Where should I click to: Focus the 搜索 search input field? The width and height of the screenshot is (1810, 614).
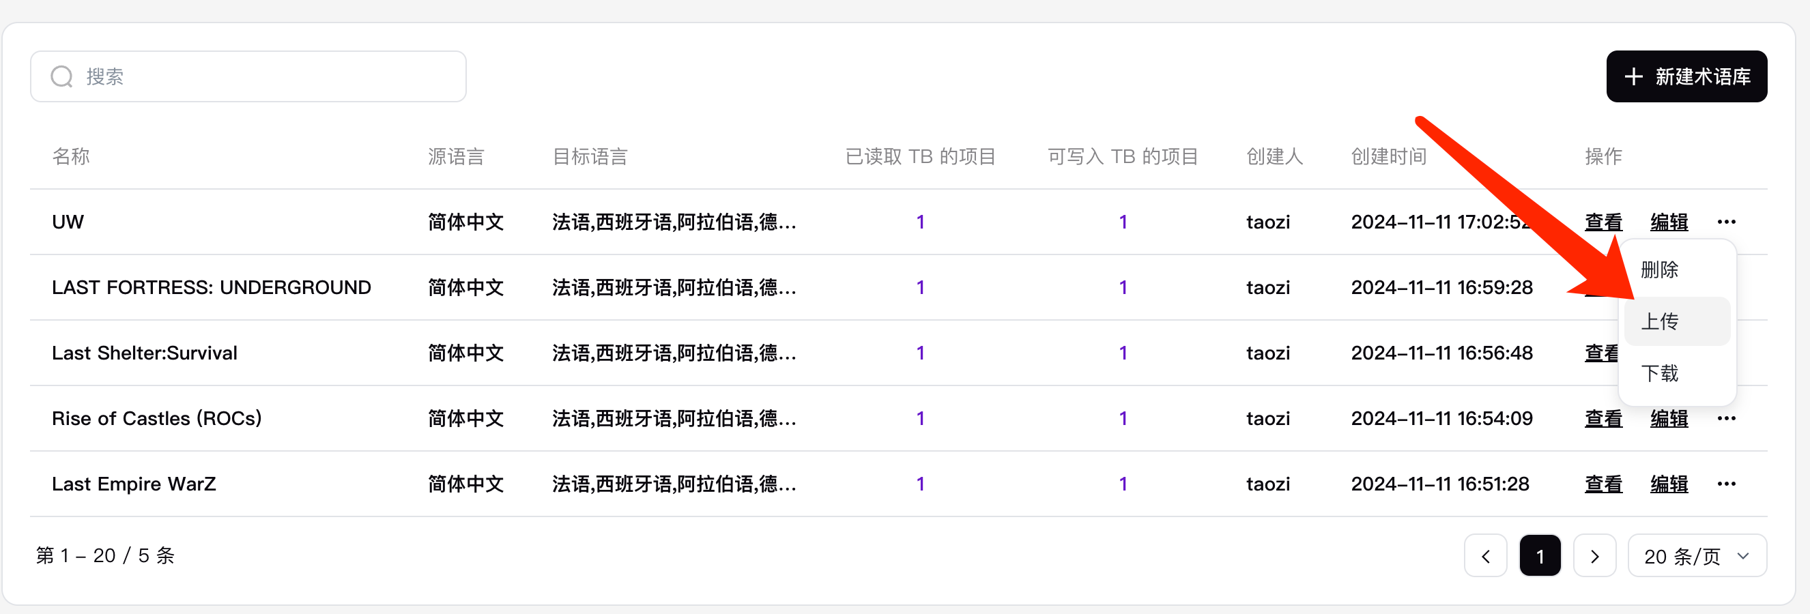click(x=267, y=76)
